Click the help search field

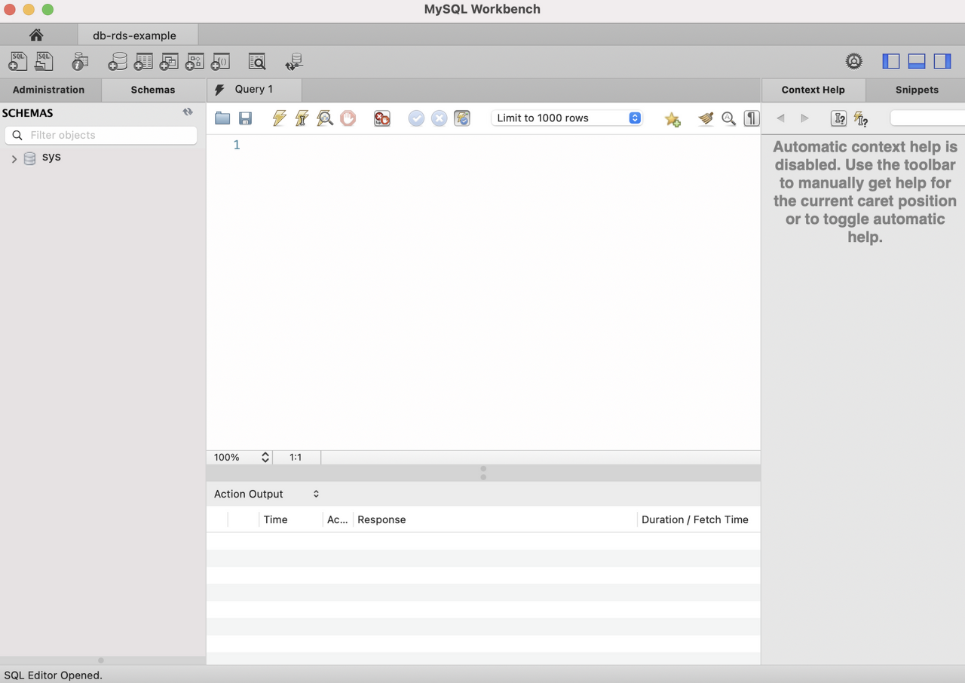tap(927, 118)
